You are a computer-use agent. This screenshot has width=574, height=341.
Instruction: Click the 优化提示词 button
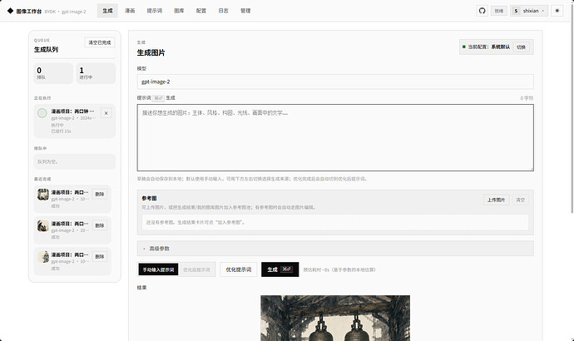tap(238, 269)
